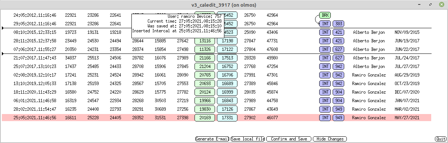This screenshot has height=143, width=448.
Task: Click blue value box 16752
Action: pyautogui.click(x=227, y=66)
